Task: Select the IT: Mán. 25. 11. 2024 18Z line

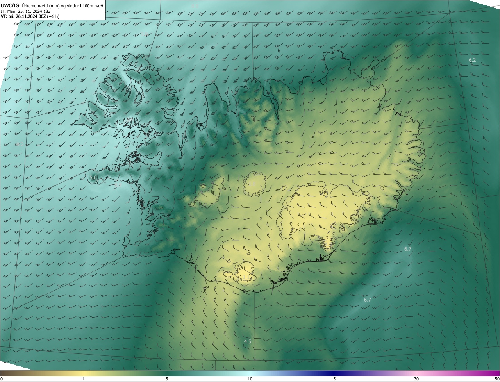Action: pyautogui.click(x=26, y=11)
